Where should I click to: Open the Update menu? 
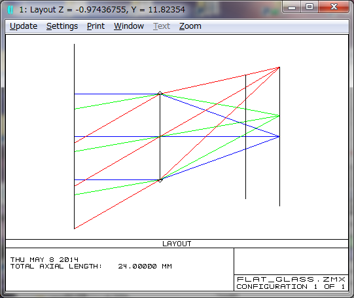(24, 26)
